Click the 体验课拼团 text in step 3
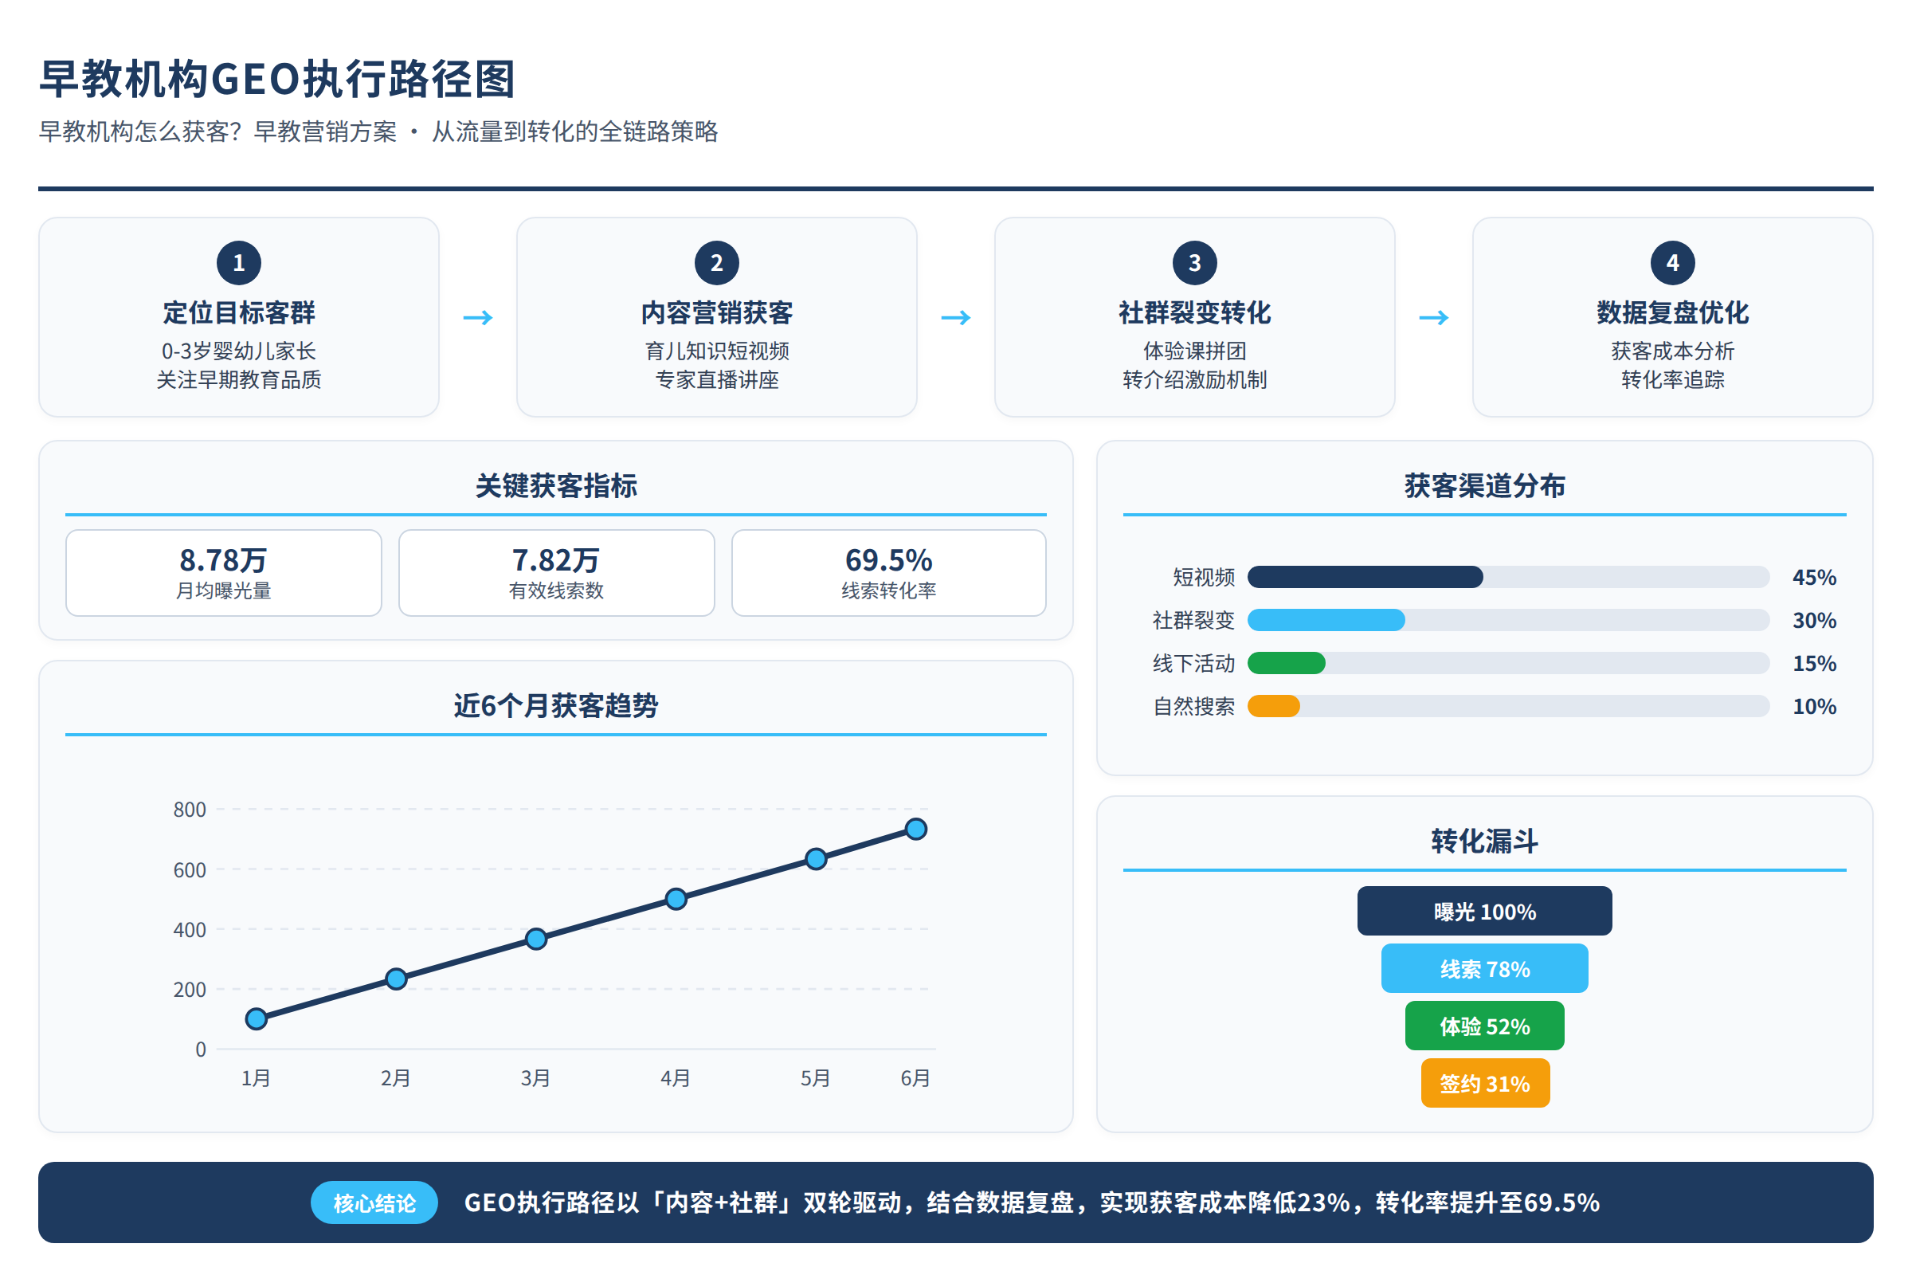The image size is (1912, 1275). (x=1195, y=351)
